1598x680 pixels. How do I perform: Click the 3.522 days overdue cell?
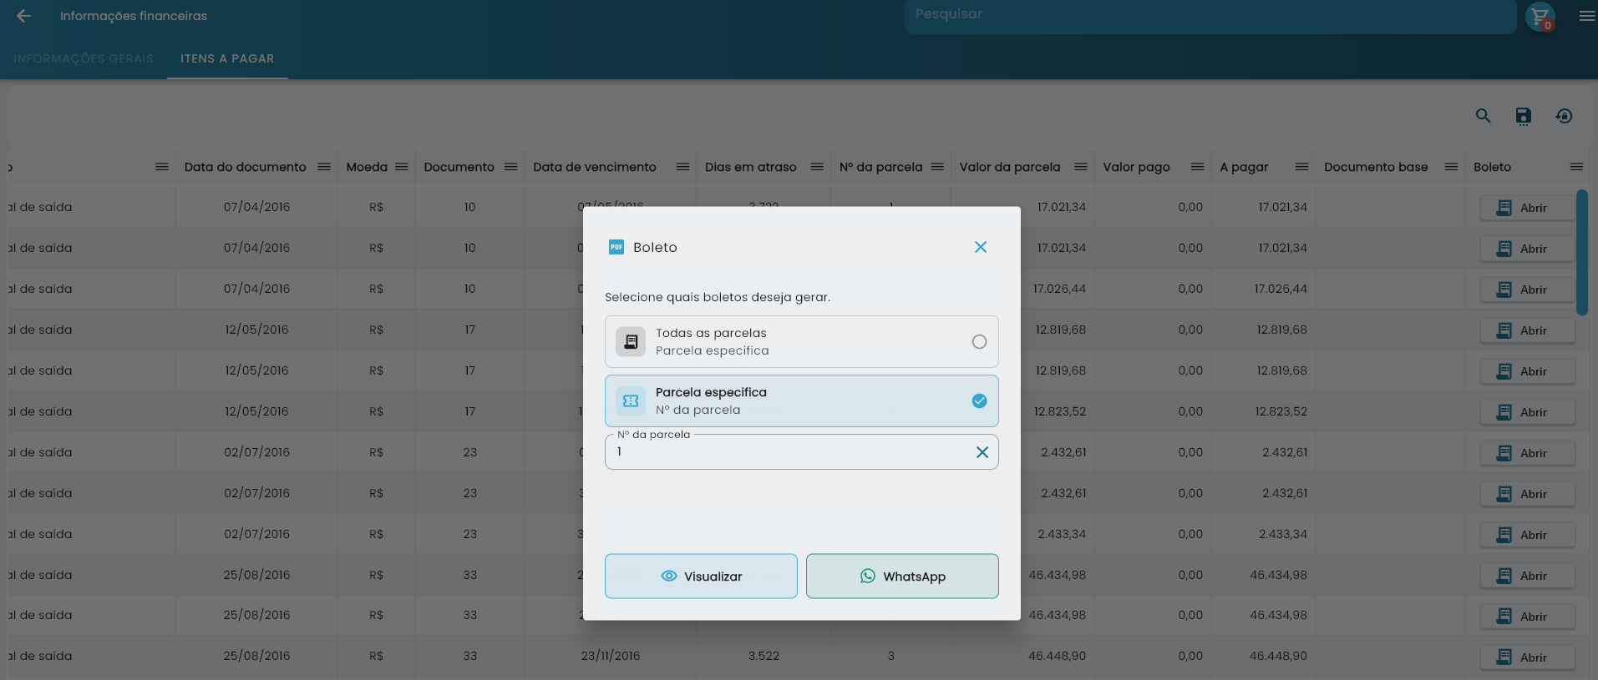(763, 656)
